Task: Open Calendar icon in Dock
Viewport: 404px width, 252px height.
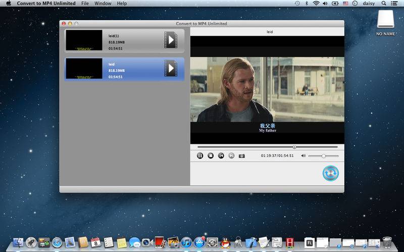Action: (x=95, y=242)
